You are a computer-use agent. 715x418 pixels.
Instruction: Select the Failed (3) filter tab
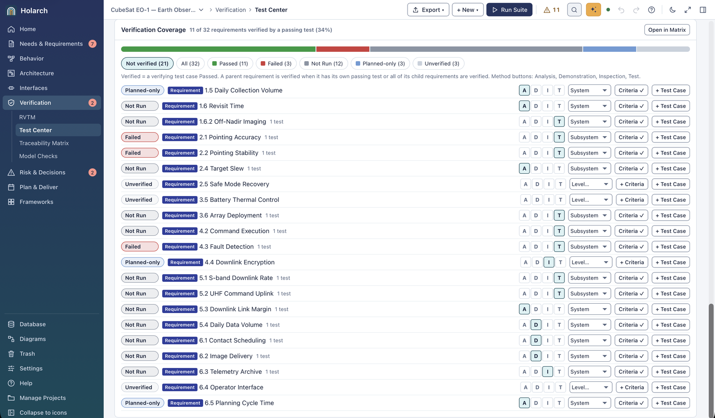pyautogui.click(x=276, y=63)
